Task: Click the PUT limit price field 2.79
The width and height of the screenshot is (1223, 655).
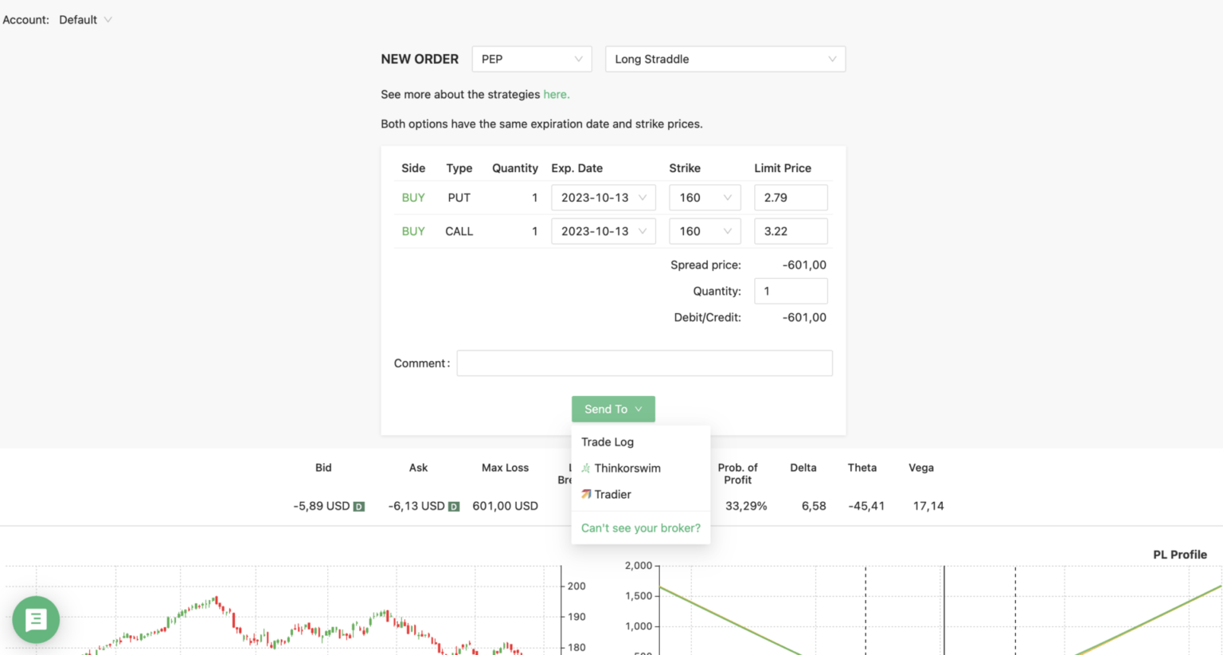Action: (791, 198)
